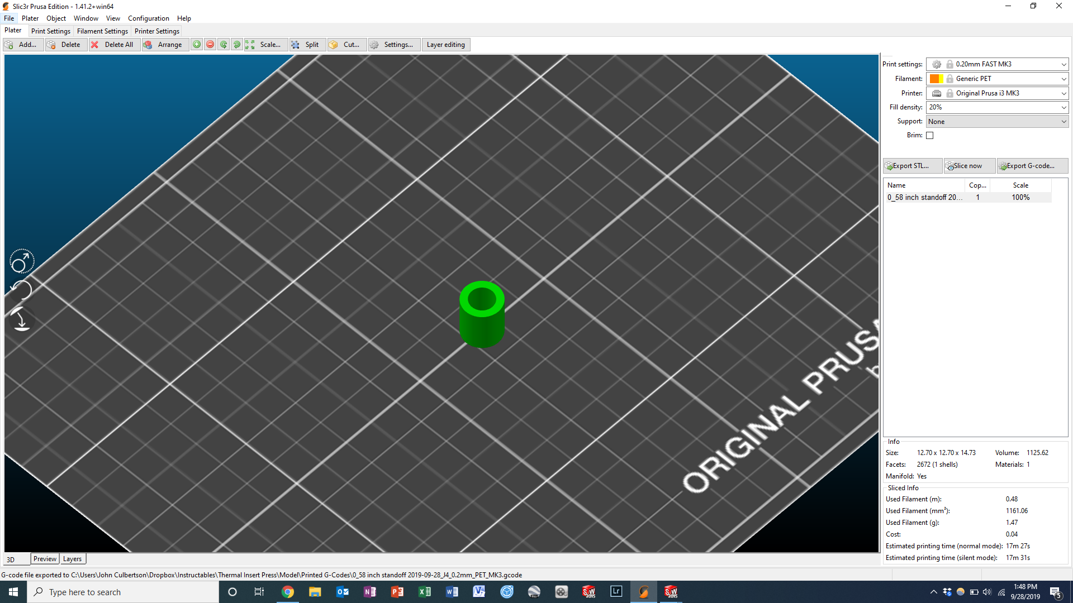Image resolution: width=1073 pixels, height=603 pixels.
Task: Activate Layer editing
Action: click(x=446, y=45)
